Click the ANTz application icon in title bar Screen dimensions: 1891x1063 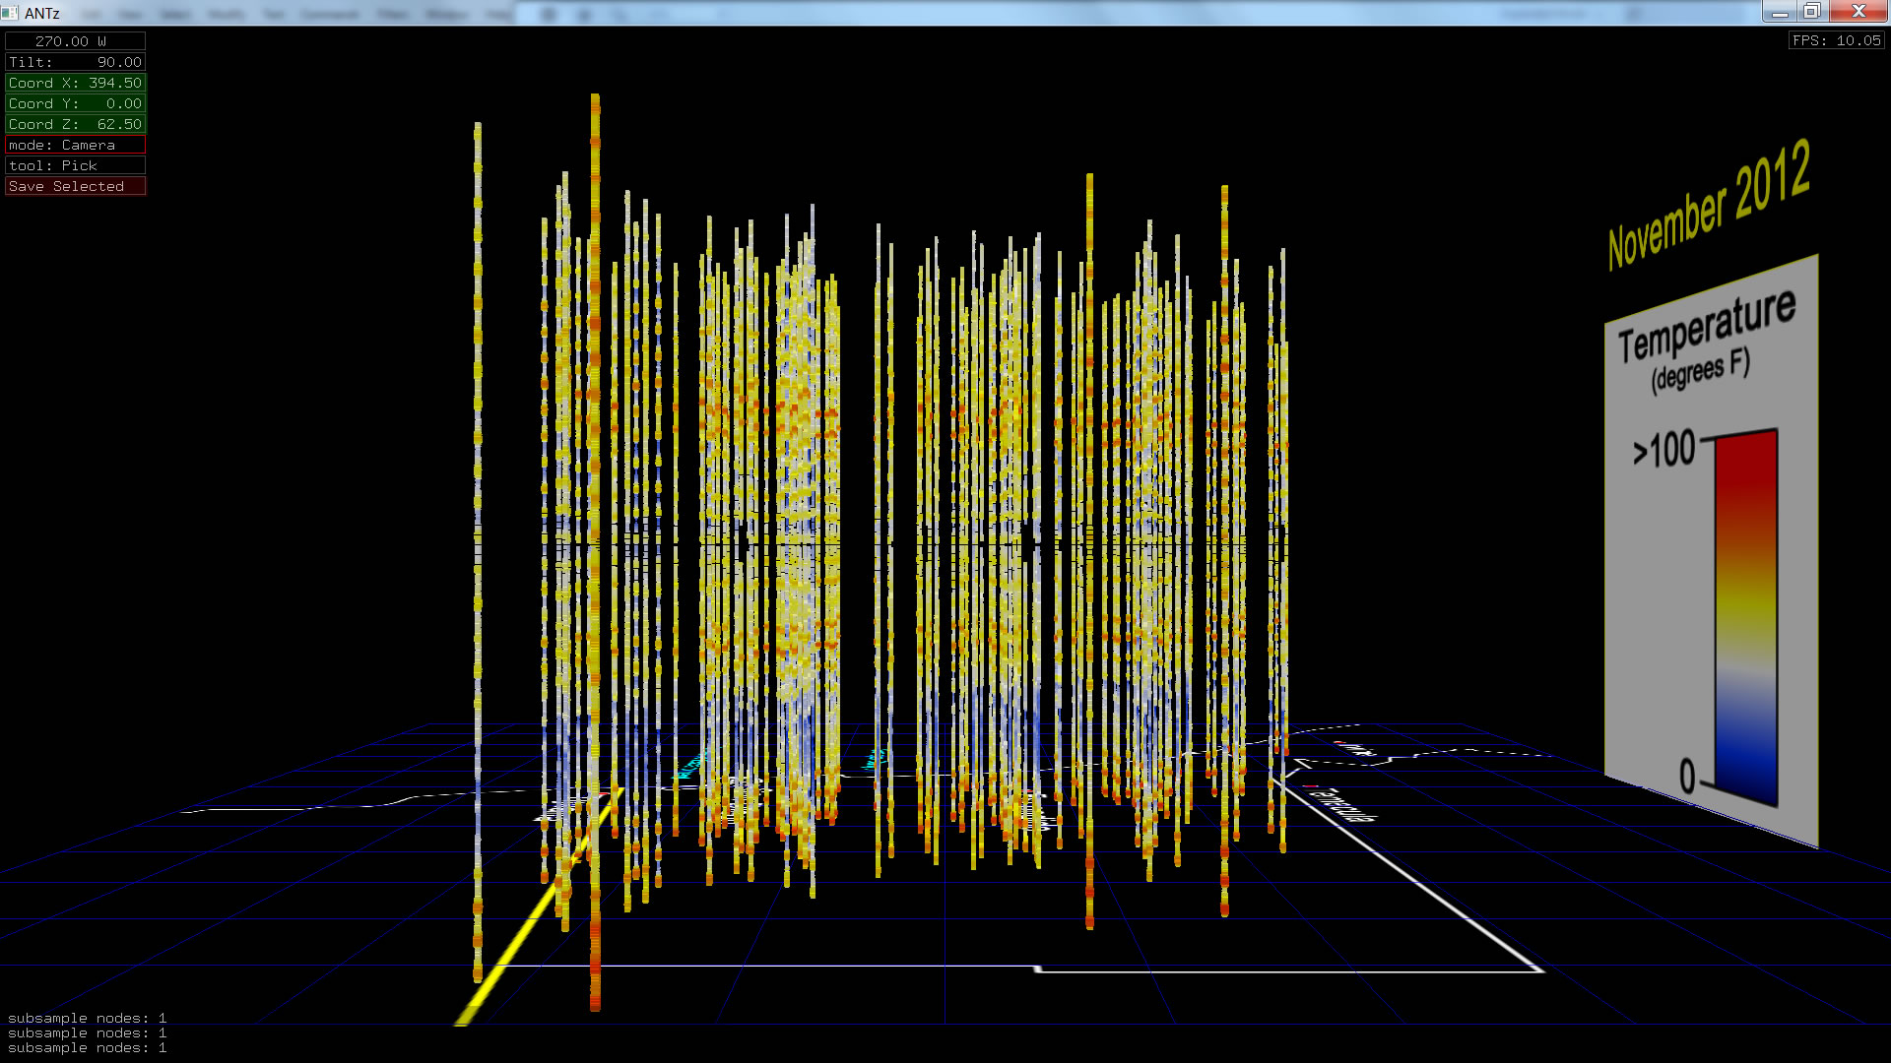[10, 13]
